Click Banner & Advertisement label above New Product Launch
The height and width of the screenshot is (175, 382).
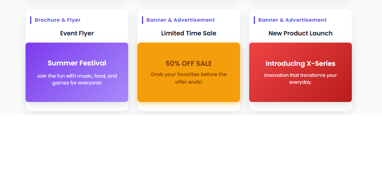pyautogui.click(x=292, y=20)
